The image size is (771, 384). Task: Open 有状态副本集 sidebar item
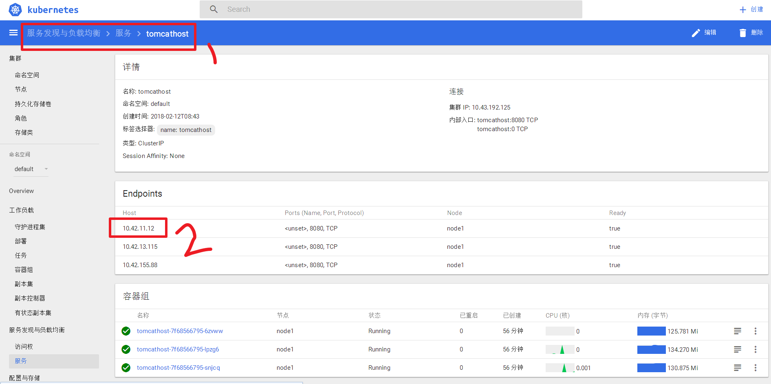click(x=33, y=313)
